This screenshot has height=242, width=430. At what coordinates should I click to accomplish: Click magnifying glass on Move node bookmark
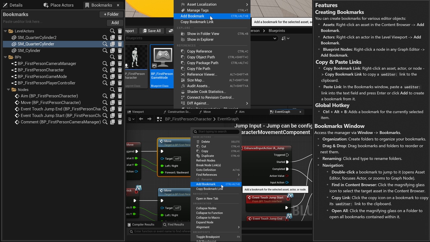click(105, 103)
